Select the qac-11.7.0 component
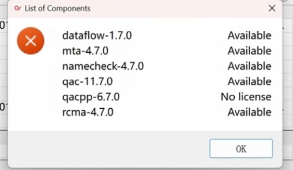 pos(87,82)
